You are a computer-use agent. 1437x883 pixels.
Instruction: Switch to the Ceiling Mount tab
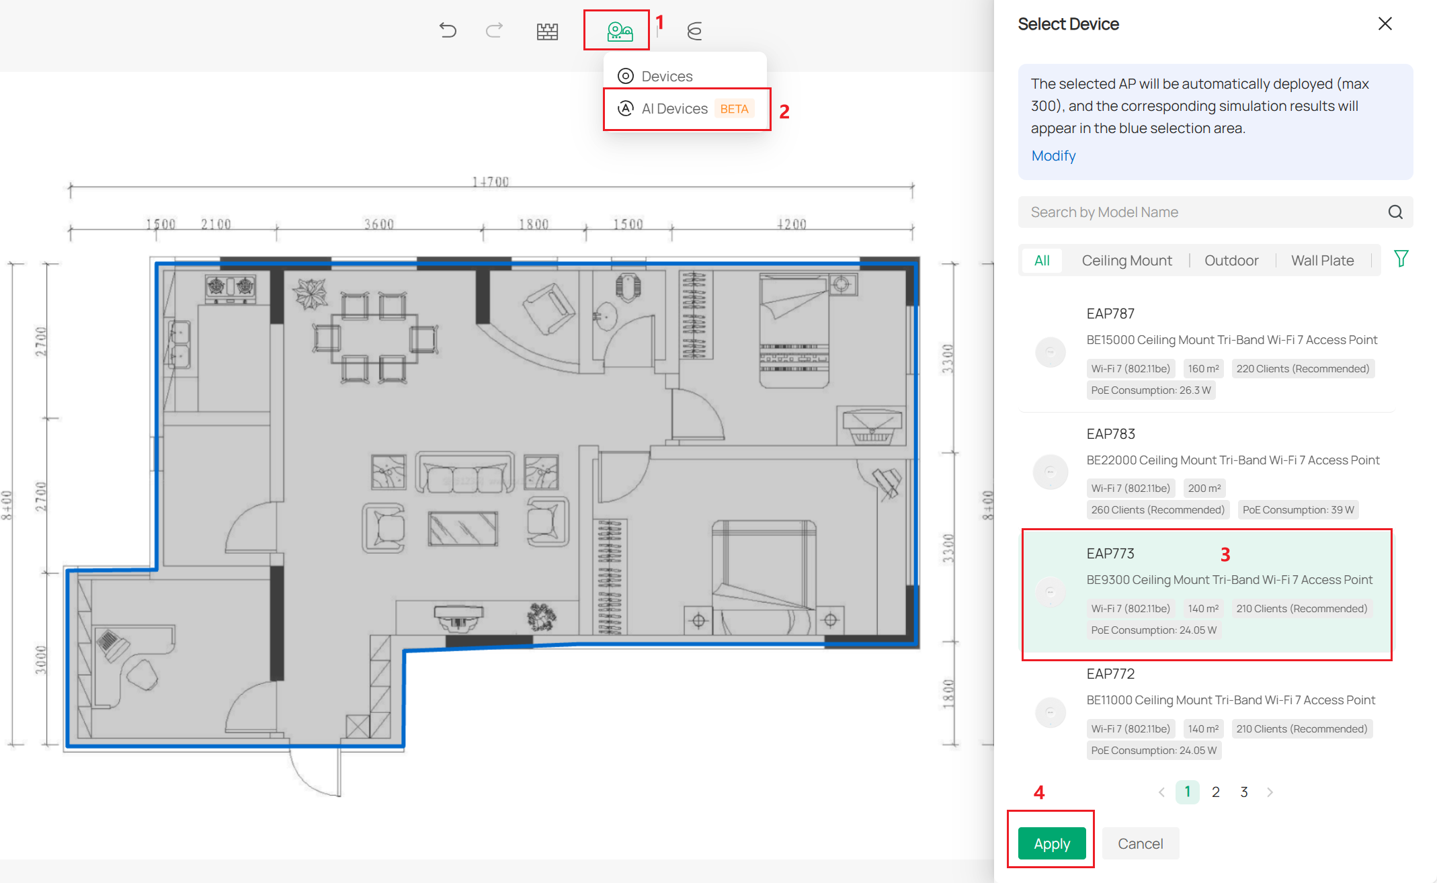click(x=1126, y=260)
